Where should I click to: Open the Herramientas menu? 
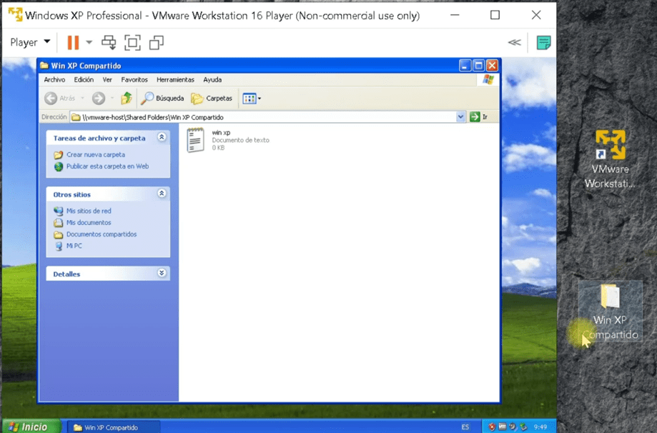pos(175,79)
